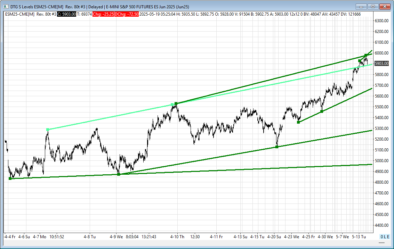Click the red 'Chg: -25.25' field

tap(103, 14)
